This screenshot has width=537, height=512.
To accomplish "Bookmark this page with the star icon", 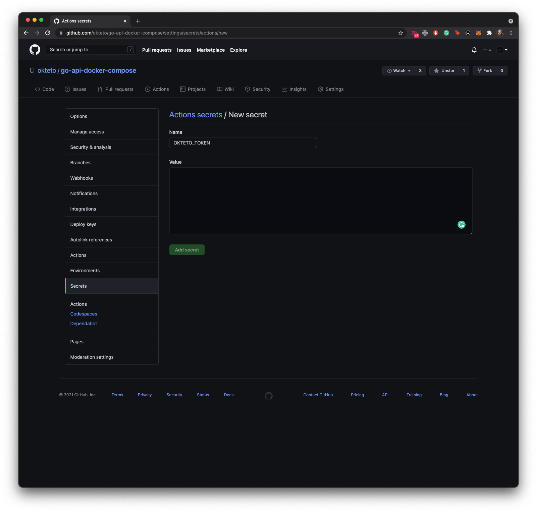I will click(400, 33).
